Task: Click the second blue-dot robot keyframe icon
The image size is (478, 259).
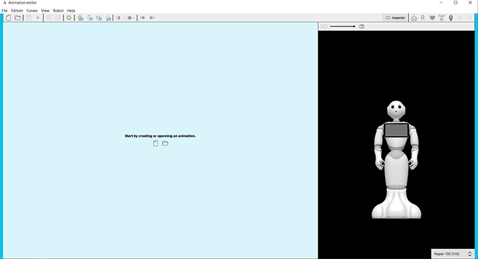Action: tap(90, 18)
